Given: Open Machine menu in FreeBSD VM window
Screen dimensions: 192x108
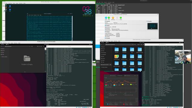Looking at the screenshot, I should pos(5,43).
